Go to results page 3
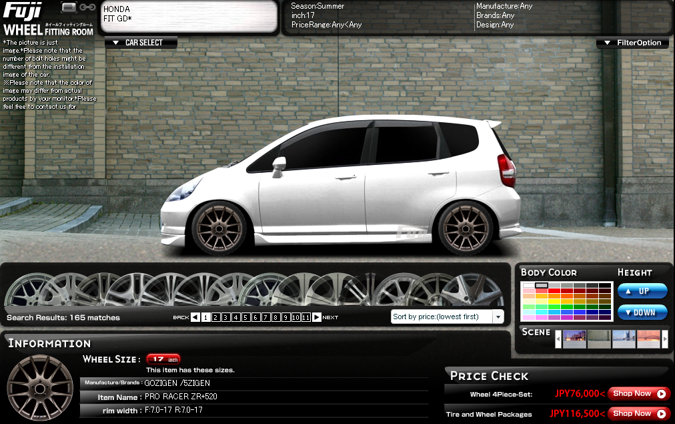This screenshot has width=675, height=424. click(x=225, y=318)
